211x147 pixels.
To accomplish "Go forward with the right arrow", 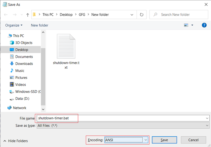I will coord(15,15).
